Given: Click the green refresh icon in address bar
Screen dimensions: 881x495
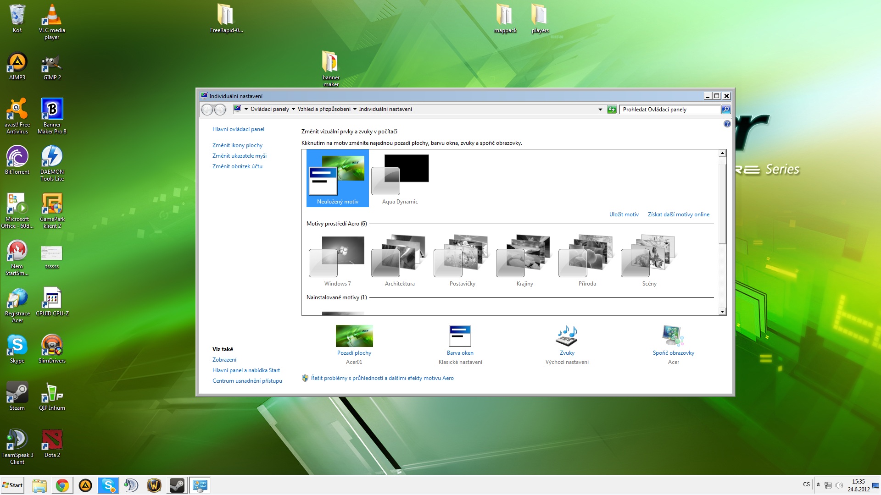Looking at the screenshot, I should [612, 110].
